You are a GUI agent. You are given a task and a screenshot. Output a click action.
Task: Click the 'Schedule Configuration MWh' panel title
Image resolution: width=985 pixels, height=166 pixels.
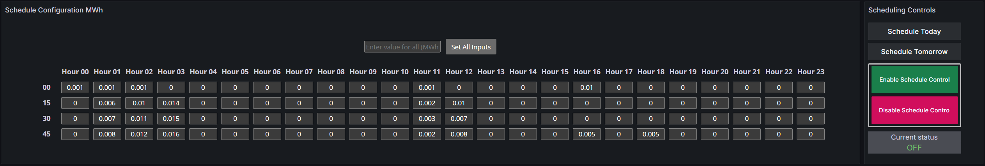[x=54, y=10]
